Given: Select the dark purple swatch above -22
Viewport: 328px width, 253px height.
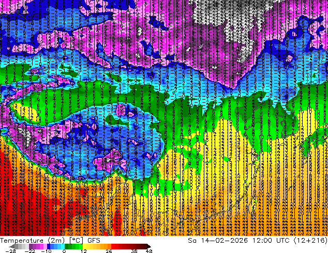Looking at the screenshot, I should point(31,246).
